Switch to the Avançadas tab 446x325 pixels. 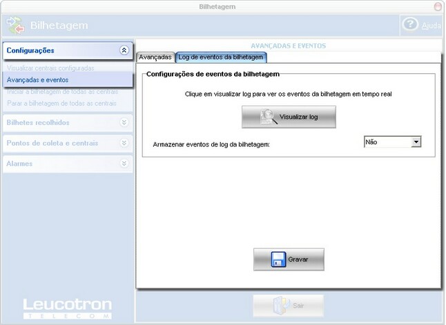point(155,57)
